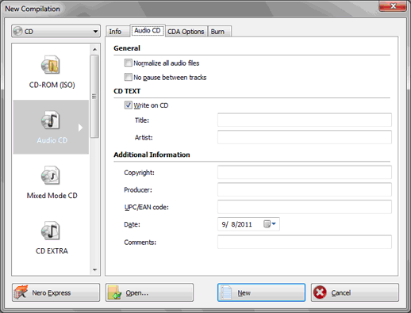Focus the UPC/EAN code field
The height and width of the screenshot is (313, 411).
pyautogui.click(x=305, y=207)
